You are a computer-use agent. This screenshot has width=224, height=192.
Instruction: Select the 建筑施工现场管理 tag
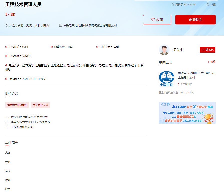(x=17, y=105)
